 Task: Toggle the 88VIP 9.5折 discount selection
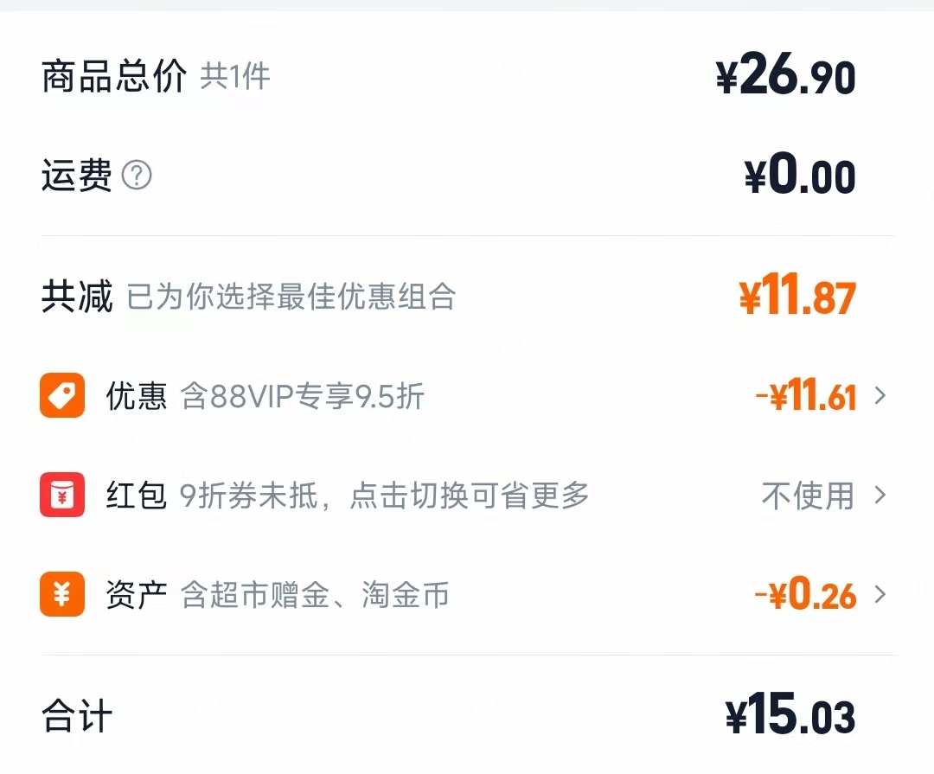click(303, 396)
